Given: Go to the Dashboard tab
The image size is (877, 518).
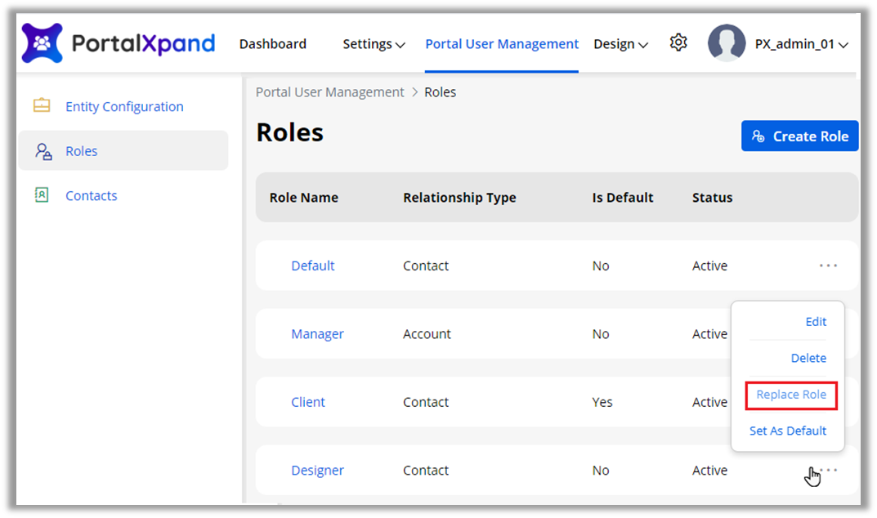Looking at the screenshot, I should click(272, 44).
